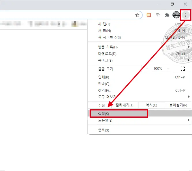This screenshot has width=192, height=171.
Task: Click 붙여넣기(P) paste button
Action: [178, 105]
